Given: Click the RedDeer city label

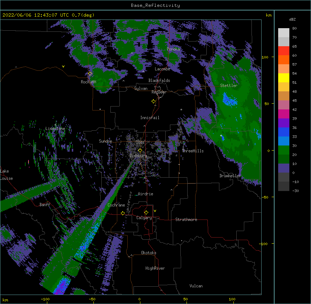Looking at the screenshot, I should coord(159,92).
